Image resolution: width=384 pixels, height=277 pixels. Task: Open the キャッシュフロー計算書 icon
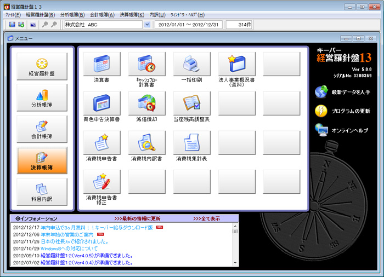(x=146, y=64)
